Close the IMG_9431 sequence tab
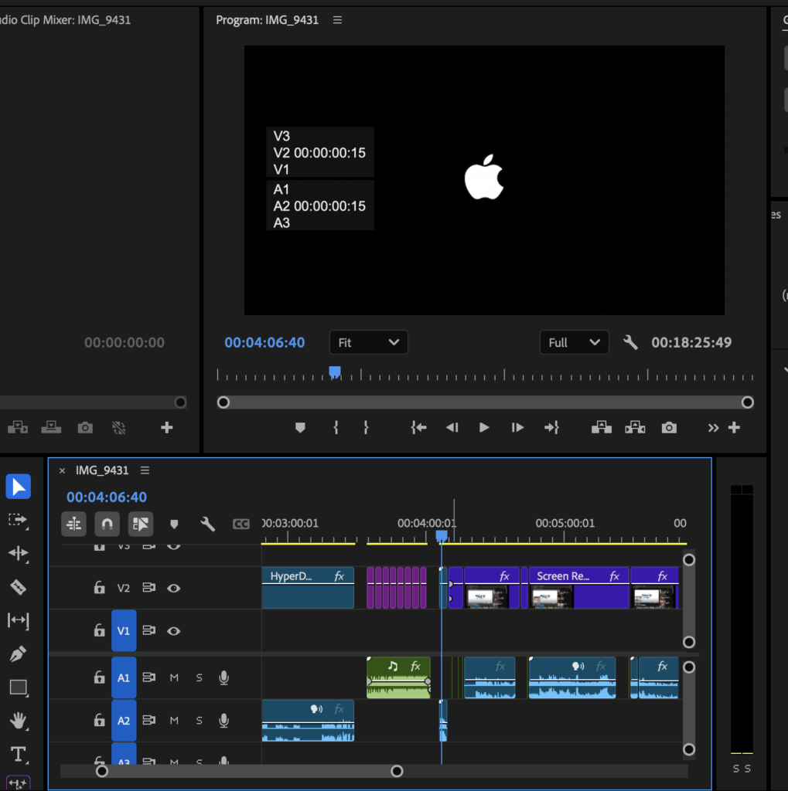 coord(62,470)
